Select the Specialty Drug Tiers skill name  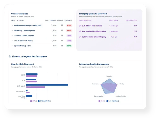tap(22, 46)
